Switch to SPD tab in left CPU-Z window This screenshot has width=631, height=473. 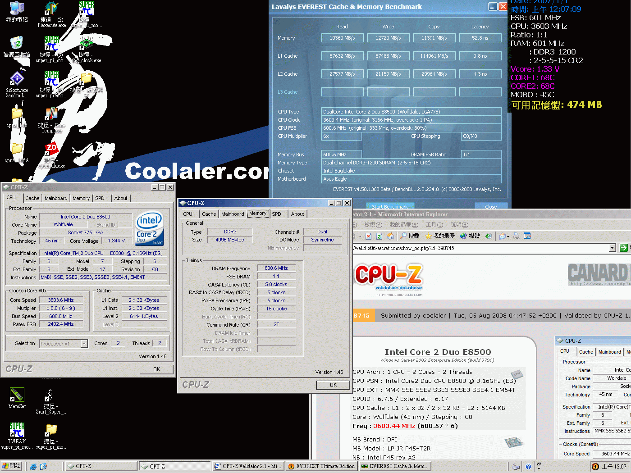click(x=100, y=198)
